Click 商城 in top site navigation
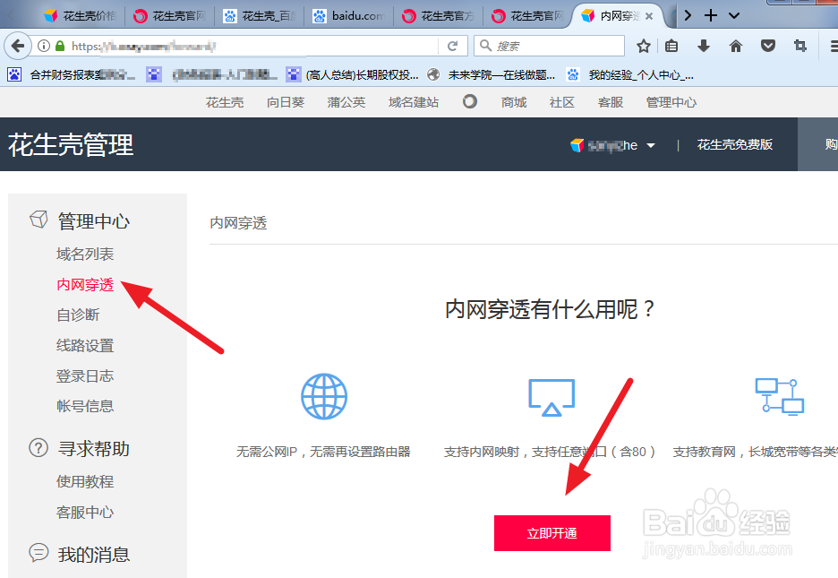 coord(514,102)
